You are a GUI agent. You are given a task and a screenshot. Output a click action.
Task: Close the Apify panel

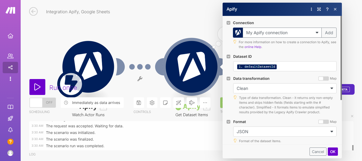[x=335, y=9]
